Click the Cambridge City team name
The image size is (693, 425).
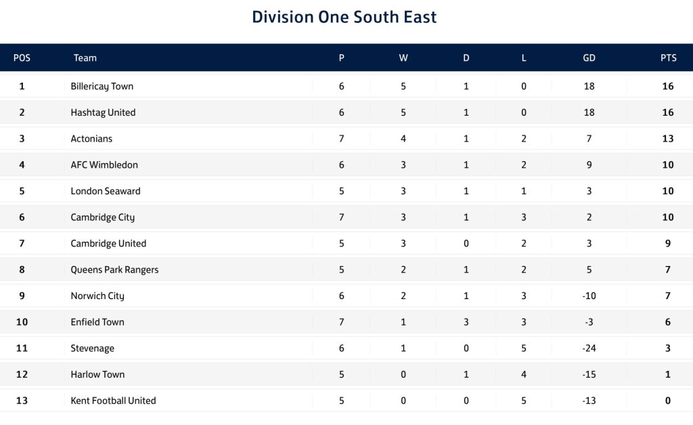[103, 217]
